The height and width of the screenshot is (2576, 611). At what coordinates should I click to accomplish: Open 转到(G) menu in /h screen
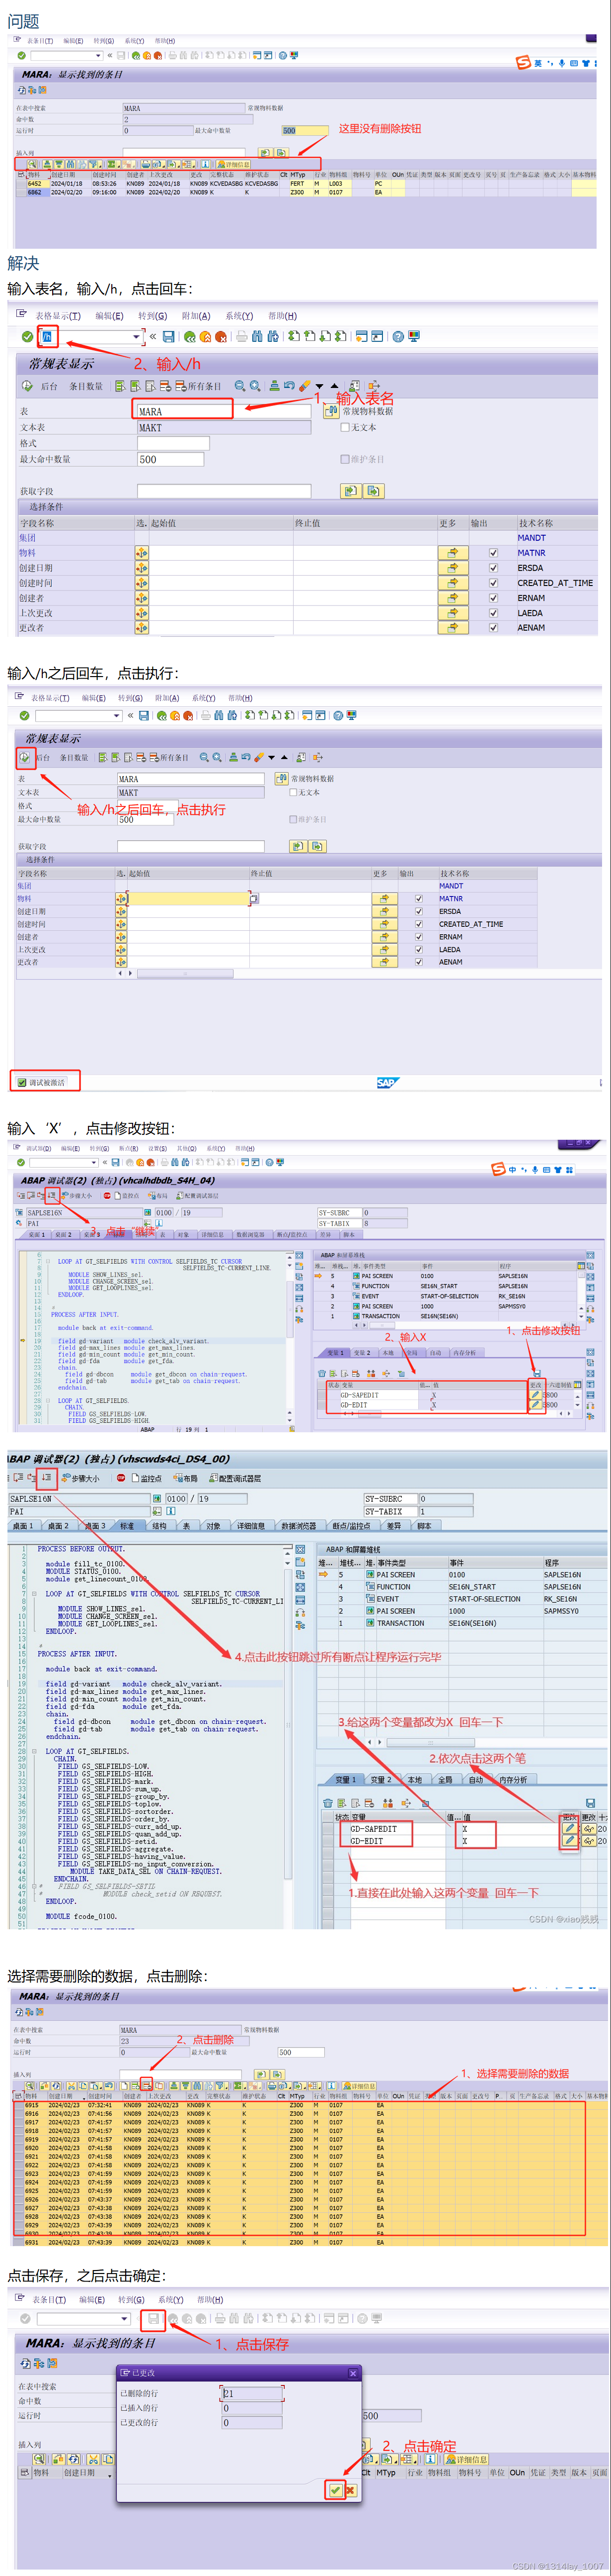pos(153,316)
